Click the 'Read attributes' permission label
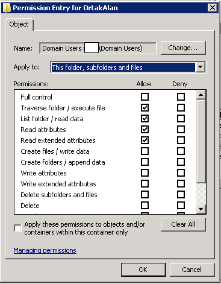Image resolution: width=221 pixels, height=284 pixels. tap(43, 130)
